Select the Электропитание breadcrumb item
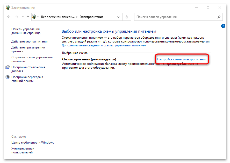The width and height of the screenshot is (230, 163). [x=91, y=17]
